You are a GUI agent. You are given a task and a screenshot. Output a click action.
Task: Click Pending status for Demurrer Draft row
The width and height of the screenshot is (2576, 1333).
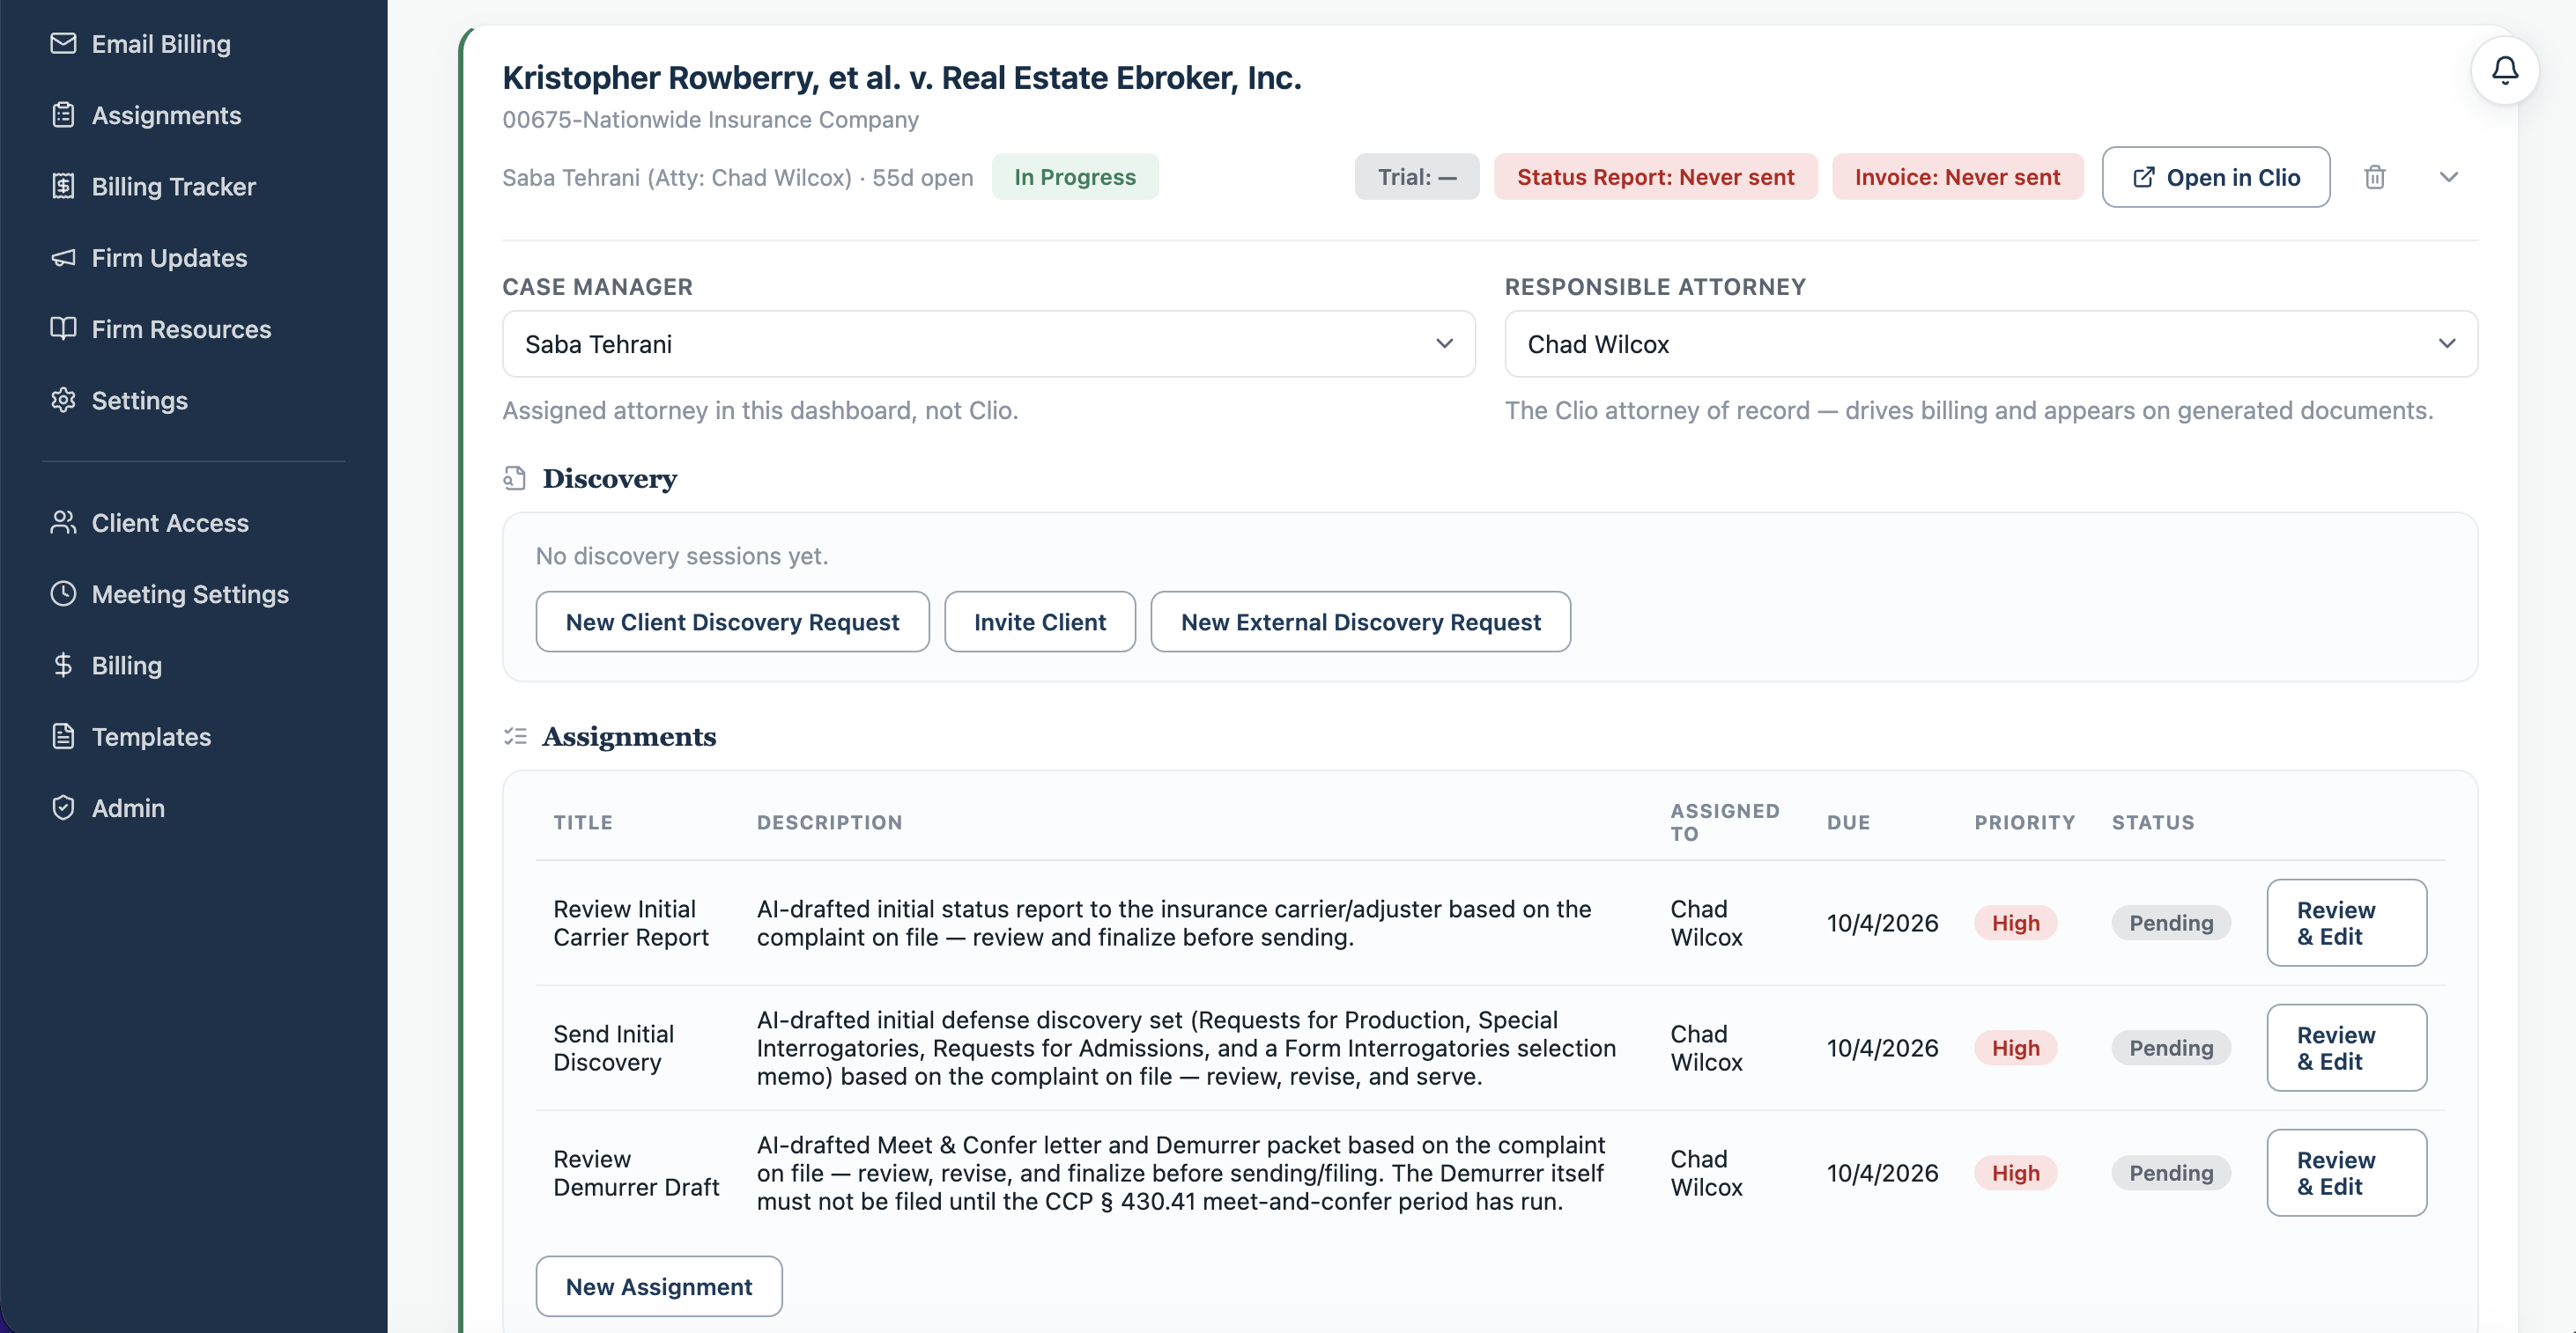(x=2170, y=1172)
